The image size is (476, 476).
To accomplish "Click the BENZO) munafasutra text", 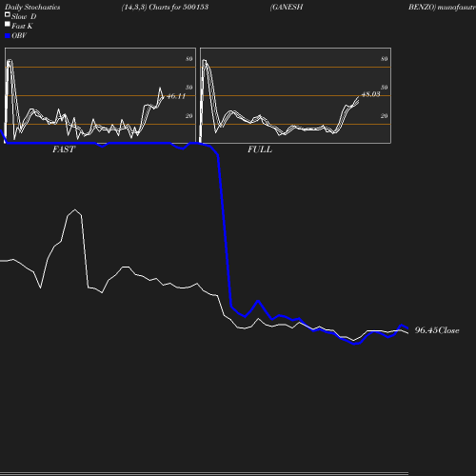I will pos(442,7).
